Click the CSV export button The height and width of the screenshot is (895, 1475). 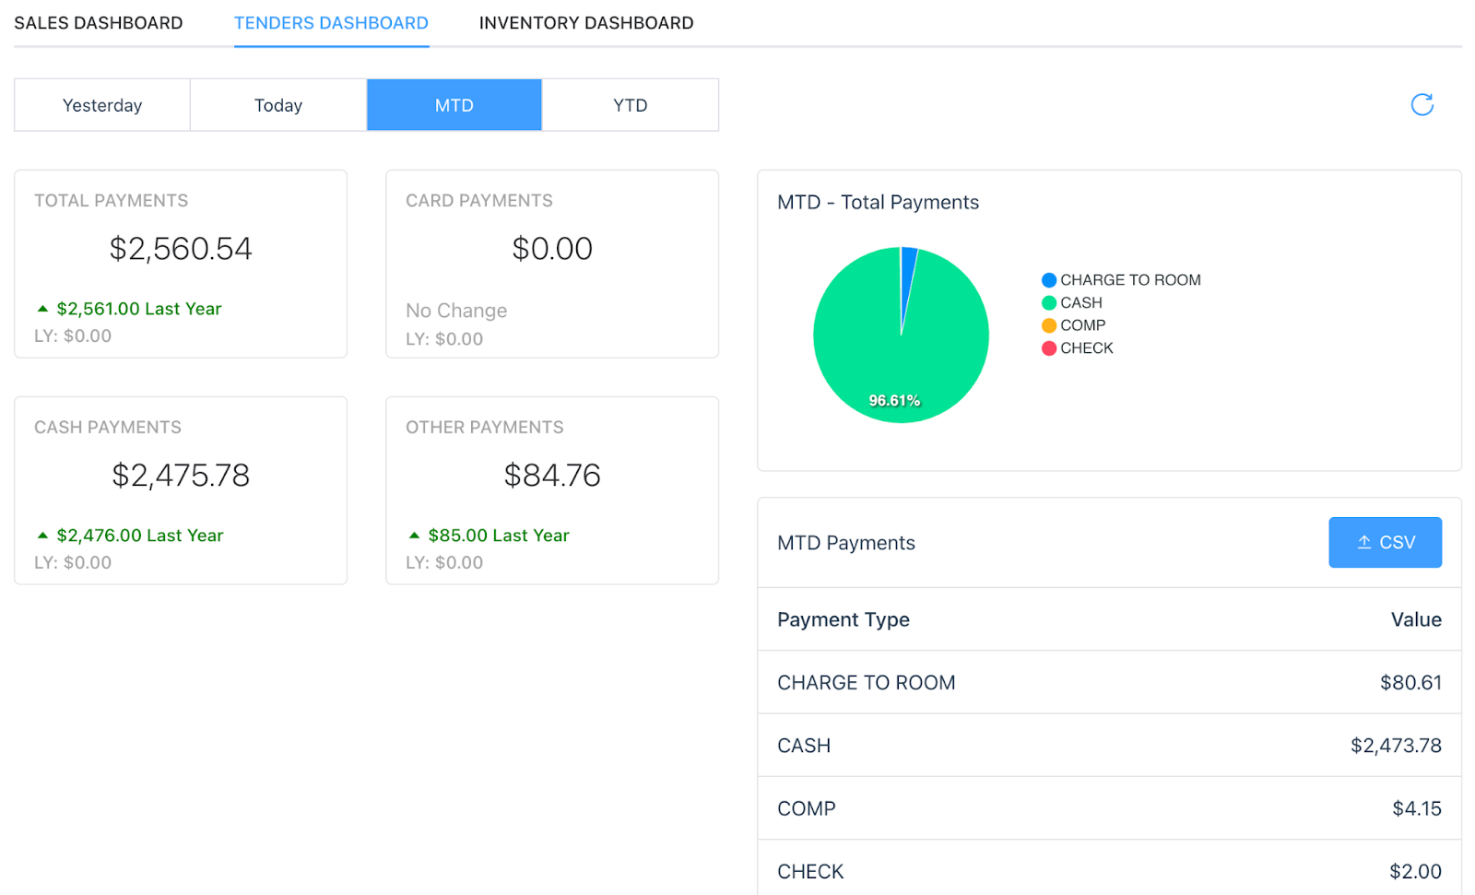coord(1385,543)
